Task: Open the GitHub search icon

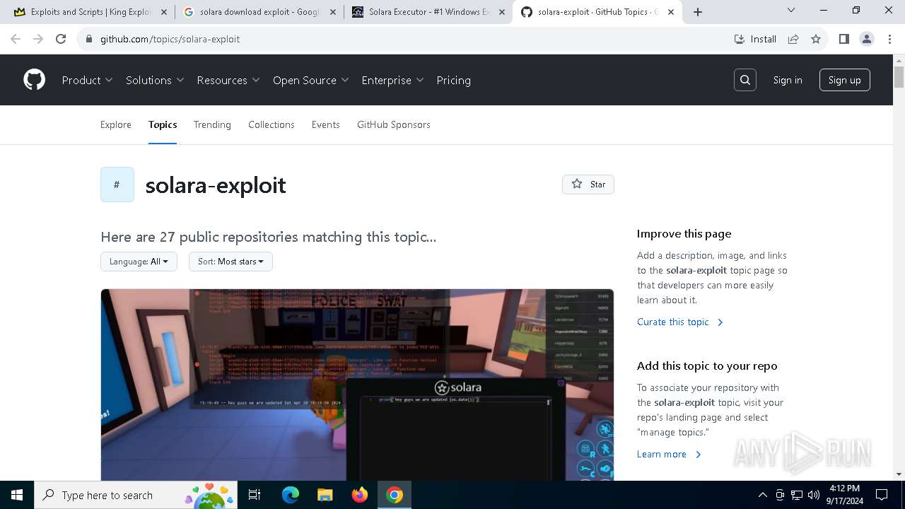Action: [745, 80]
